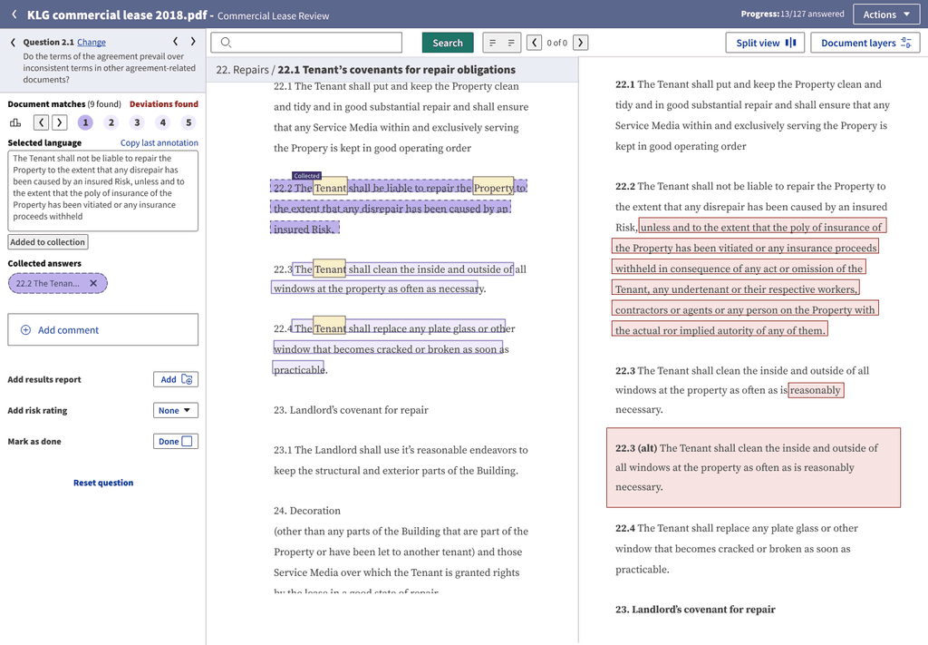Image resolution: width=928 pixels, height=645 pixels.
Task: Select highlighted clause 22.2 in left document
Action: pos(399,208)
